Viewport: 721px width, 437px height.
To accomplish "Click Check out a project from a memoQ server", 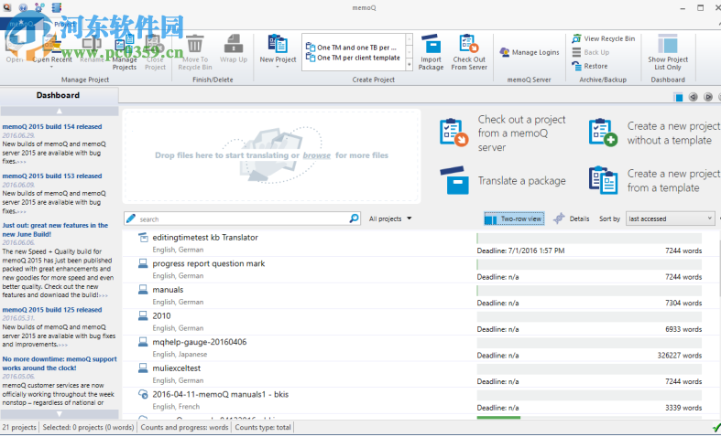I will [x=503, y=133].
